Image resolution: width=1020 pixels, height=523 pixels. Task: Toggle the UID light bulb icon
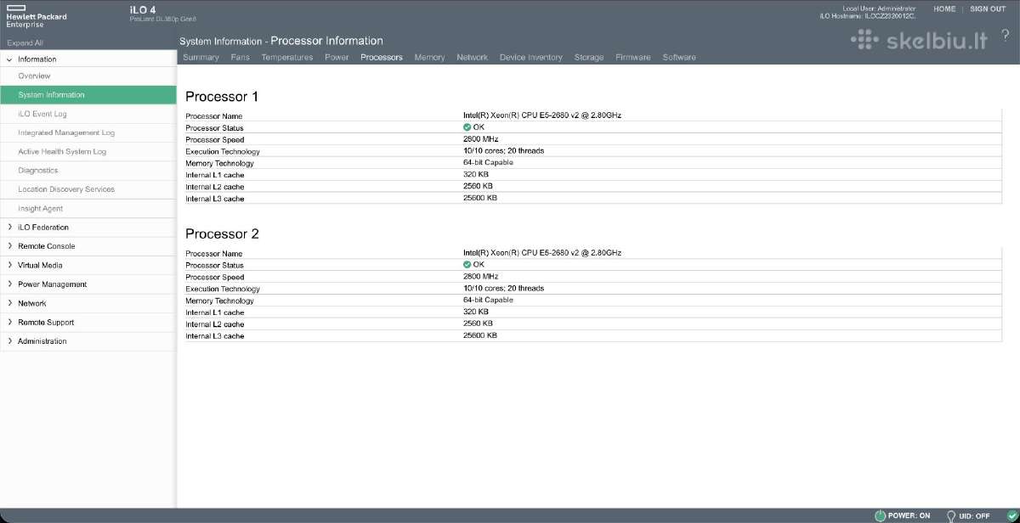point(952,515)
